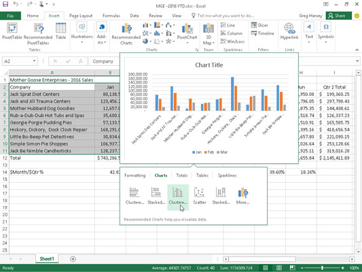Screen dimensions: 362x272
Task: Insert a Hyperlink
Action: click(x=289, y=31)
